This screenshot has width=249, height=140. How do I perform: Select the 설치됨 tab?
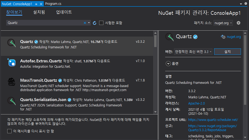click(39, 12)
